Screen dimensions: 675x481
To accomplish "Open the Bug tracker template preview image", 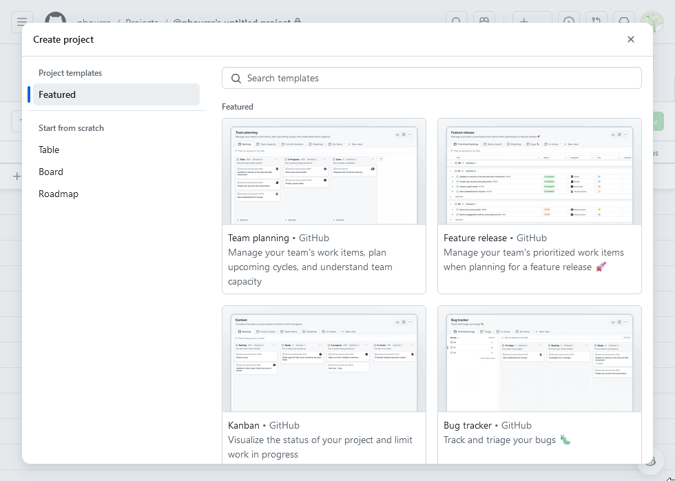I will 539,359.
